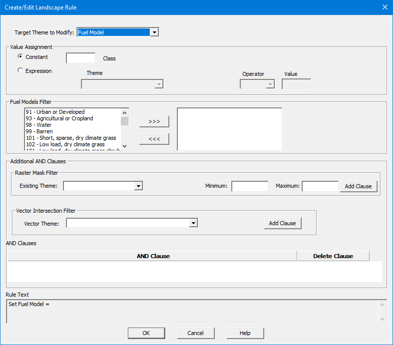Open the Target Theme to Modify dropdown
Screen dimensions: 393x345
click(154, 32)
